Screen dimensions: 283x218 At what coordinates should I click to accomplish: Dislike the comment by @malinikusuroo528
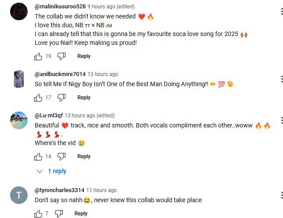(x=61, y=56)
